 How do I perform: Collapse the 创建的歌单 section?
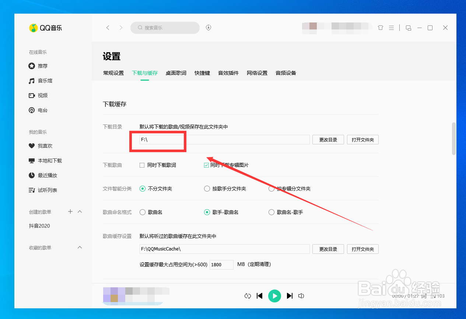point(80,211)
